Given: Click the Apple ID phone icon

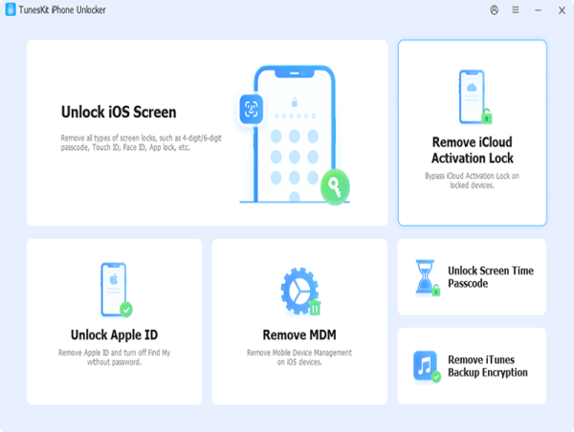Looking at the screenshot, I should [x=117, y=290].
